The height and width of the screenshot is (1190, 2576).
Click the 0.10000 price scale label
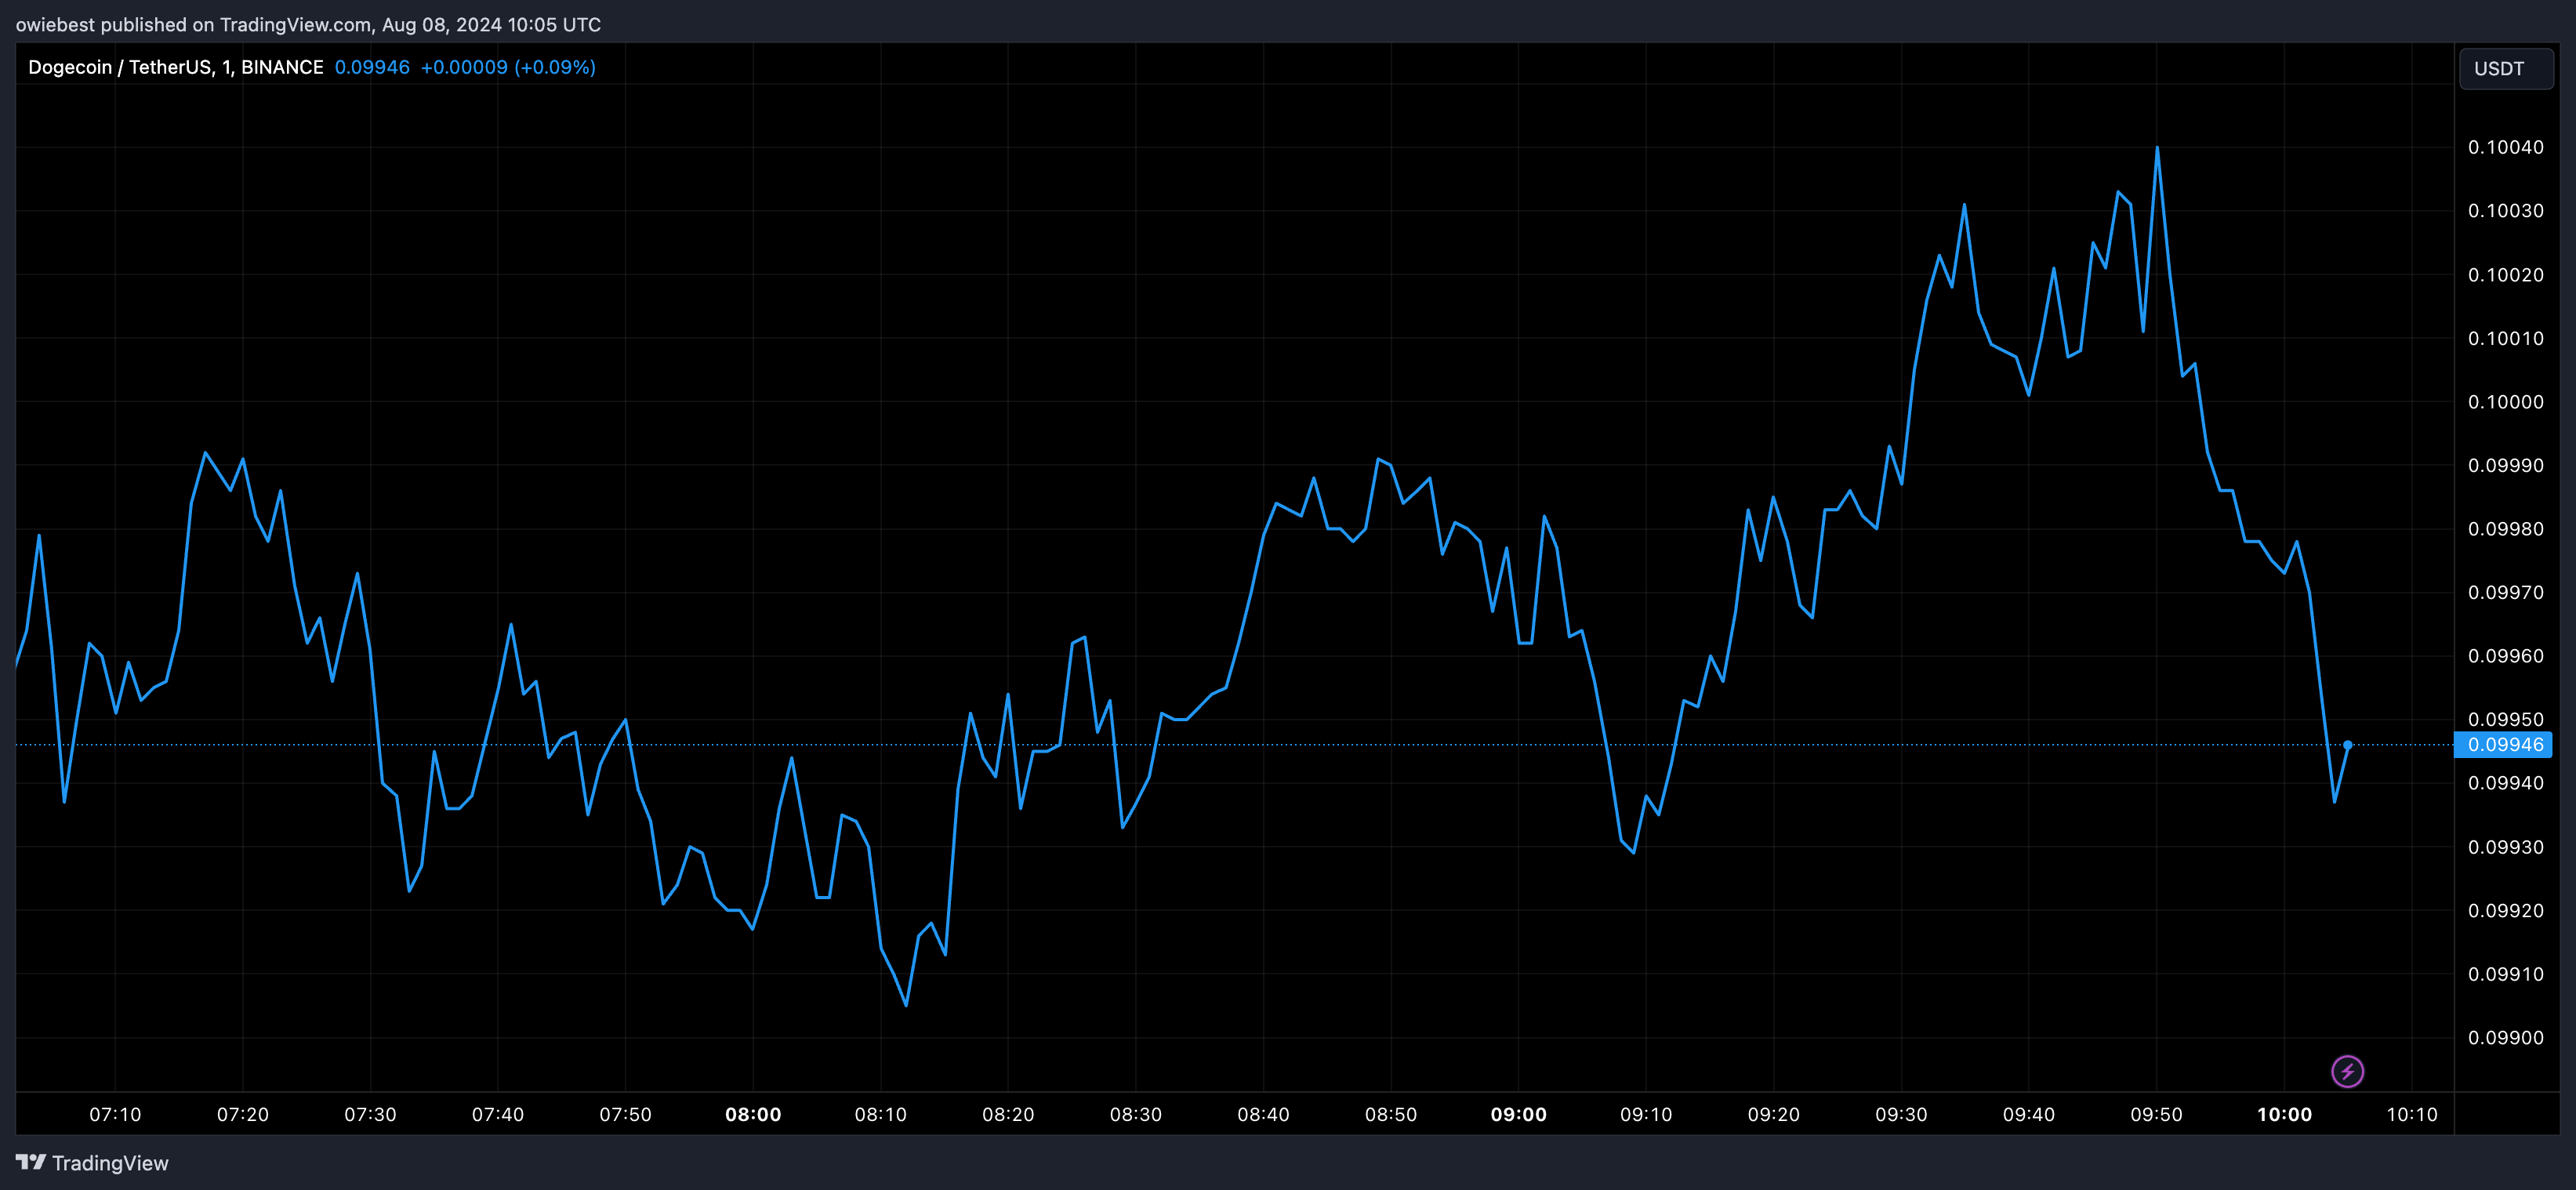pyautogui.click(x=2505, y=402)
